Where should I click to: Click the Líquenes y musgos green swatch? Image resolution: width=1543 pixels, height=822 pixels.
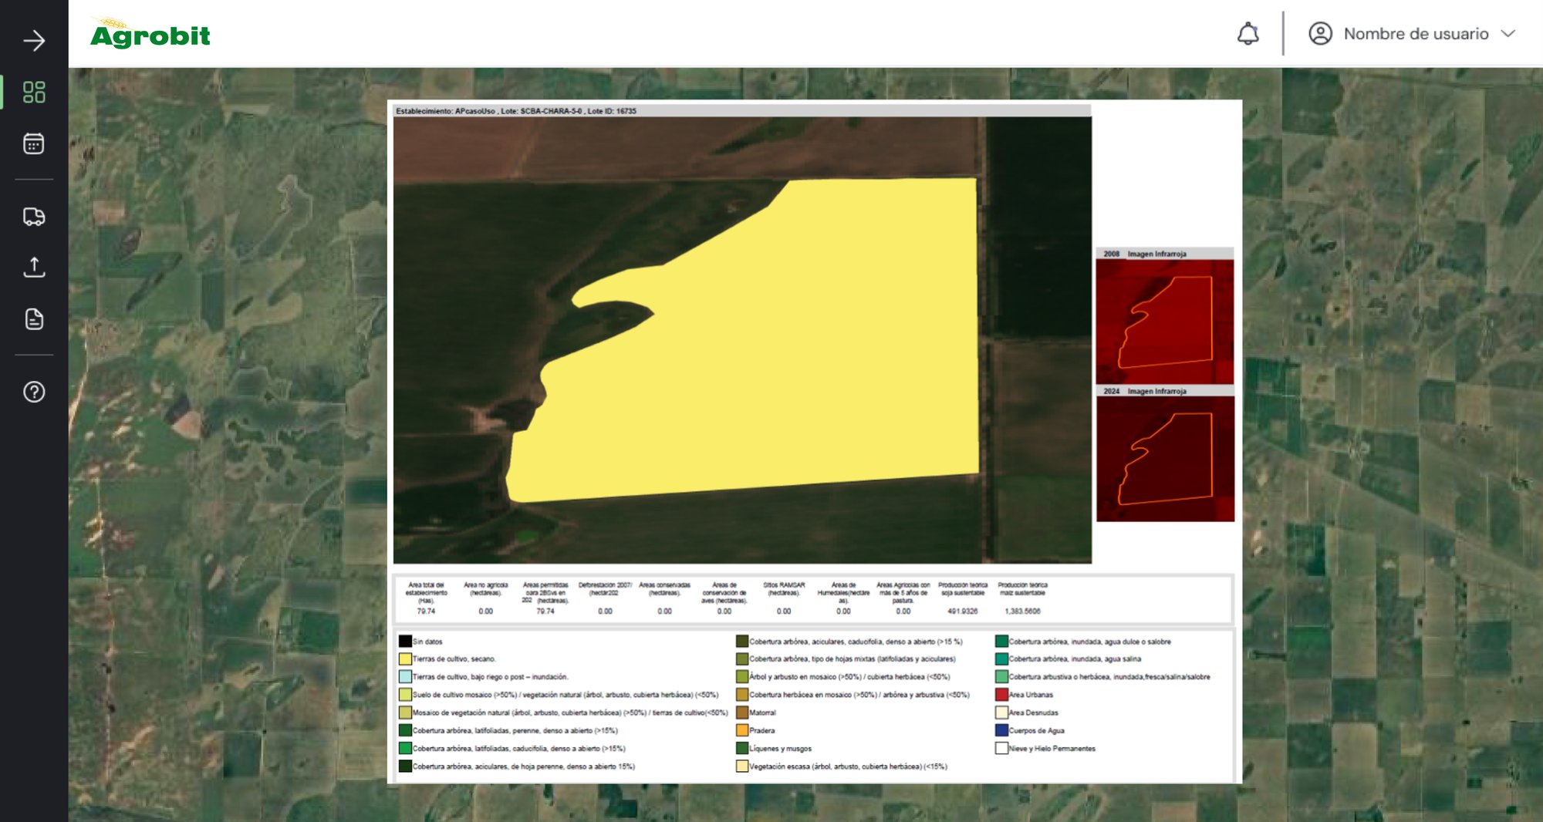pos(742,749)
